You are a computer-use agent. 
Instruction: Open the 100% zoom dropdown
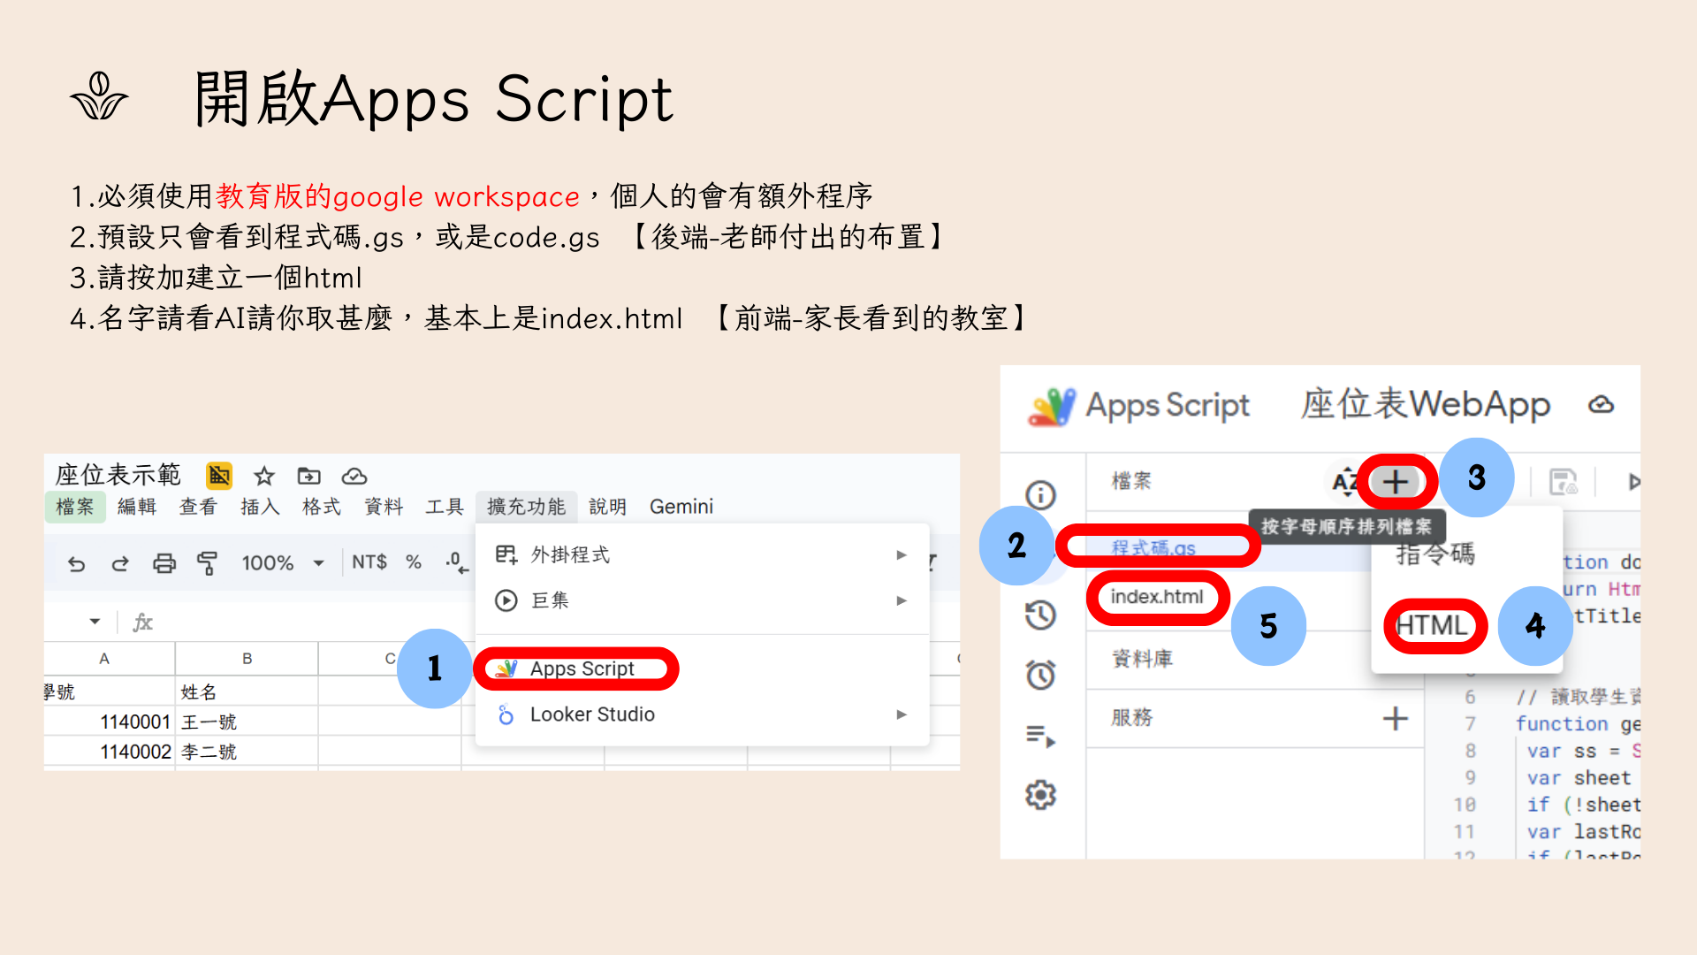click(x=283, y=563)
